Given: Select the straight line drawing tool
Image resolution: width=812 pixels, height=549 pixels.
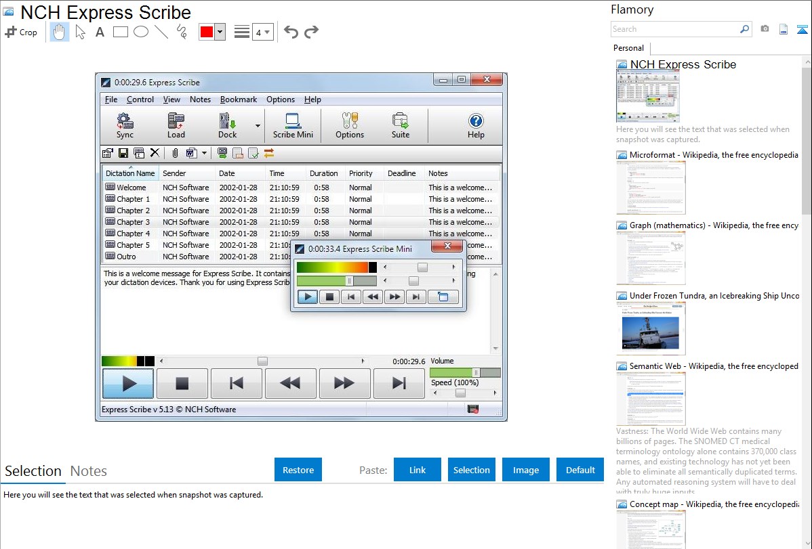Looking at the screenshot, I should click(161, 32).
